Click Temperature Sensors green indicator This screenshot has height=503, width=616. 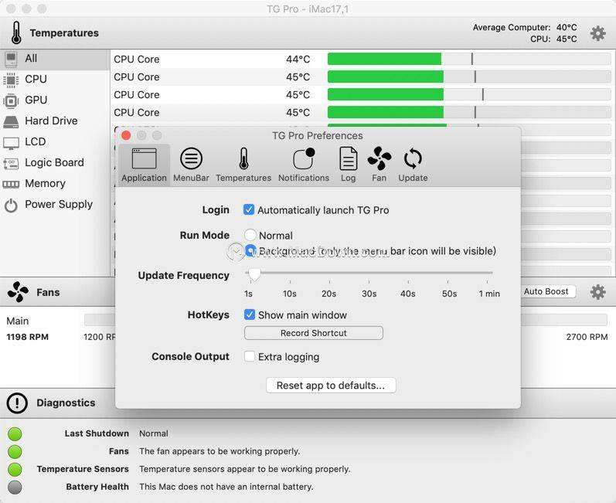(x=15, y=469)
